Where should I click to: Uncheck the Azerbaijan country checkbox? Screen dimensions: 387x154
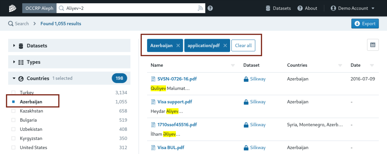13,102
